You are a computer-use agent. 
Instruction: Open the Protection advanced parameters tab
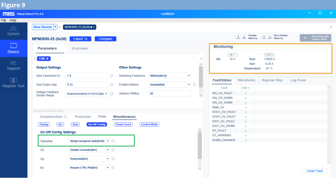point(83,117)
